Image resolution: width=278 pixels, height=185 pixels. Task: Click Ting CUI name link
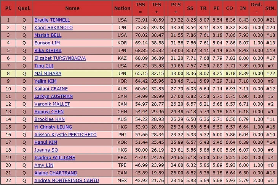[44, 66]
